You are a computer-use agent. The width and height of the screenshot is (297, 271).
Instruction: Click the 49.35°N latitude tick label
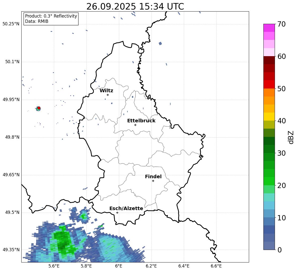tap(11, 250)
